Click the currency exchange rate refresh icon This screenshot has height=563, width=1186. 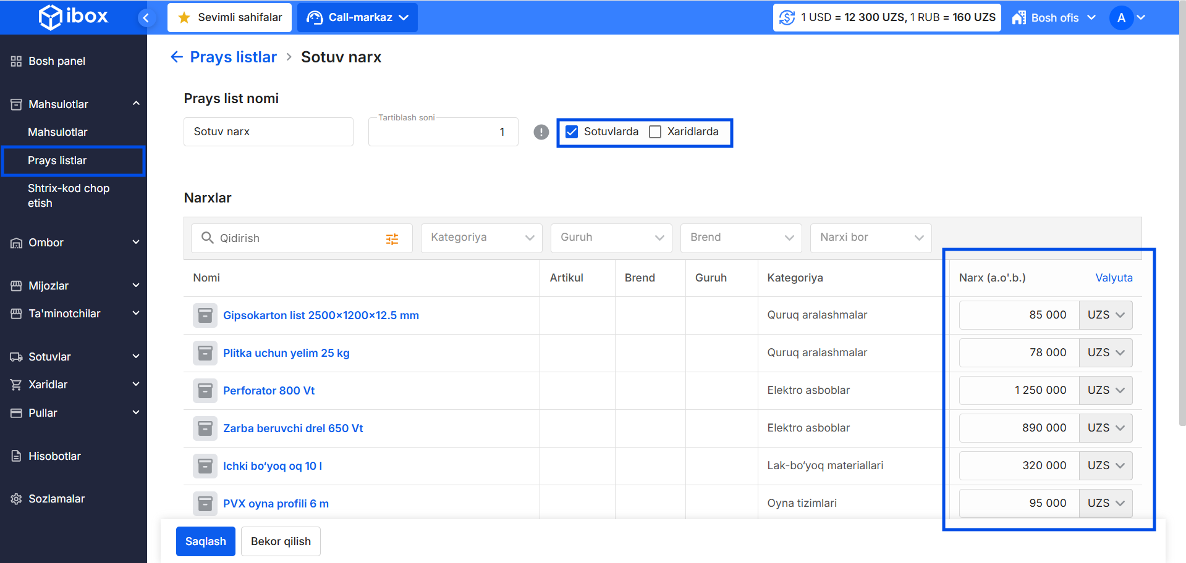click(787, 17)
